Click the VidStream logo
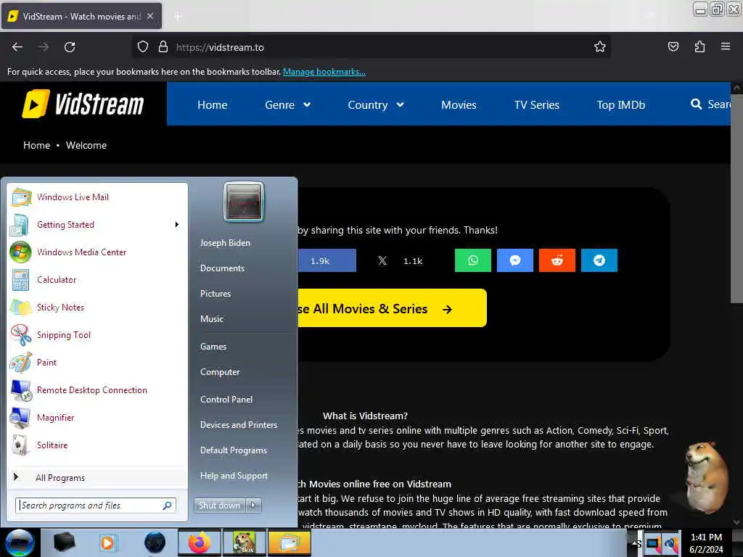The height and width of the screenshot is (557, 743). tap(83, 104)
